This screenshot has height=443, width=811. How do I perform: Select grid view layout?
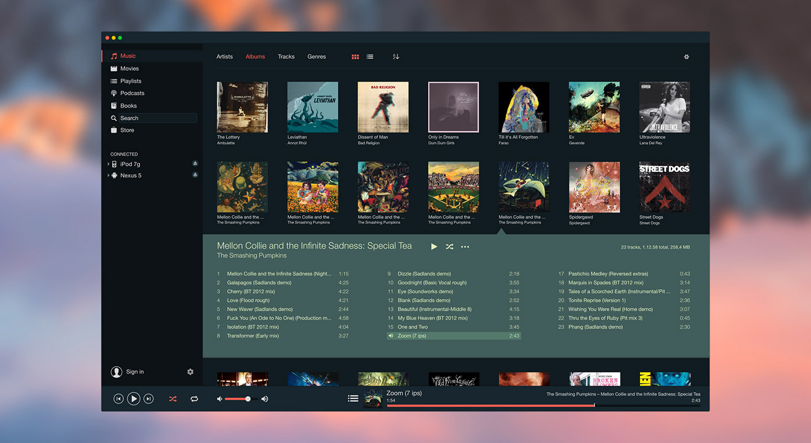click(x=355, y=57)
